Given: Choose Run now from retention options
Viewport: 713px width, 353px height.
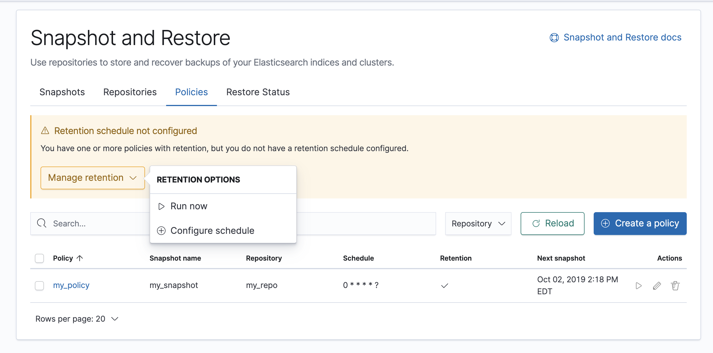Looking at the screenshot, I should 189,206.
